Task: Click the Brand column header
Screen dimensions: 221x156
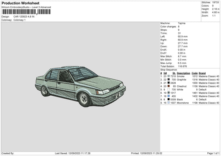Action: click(x=202, y=73)
